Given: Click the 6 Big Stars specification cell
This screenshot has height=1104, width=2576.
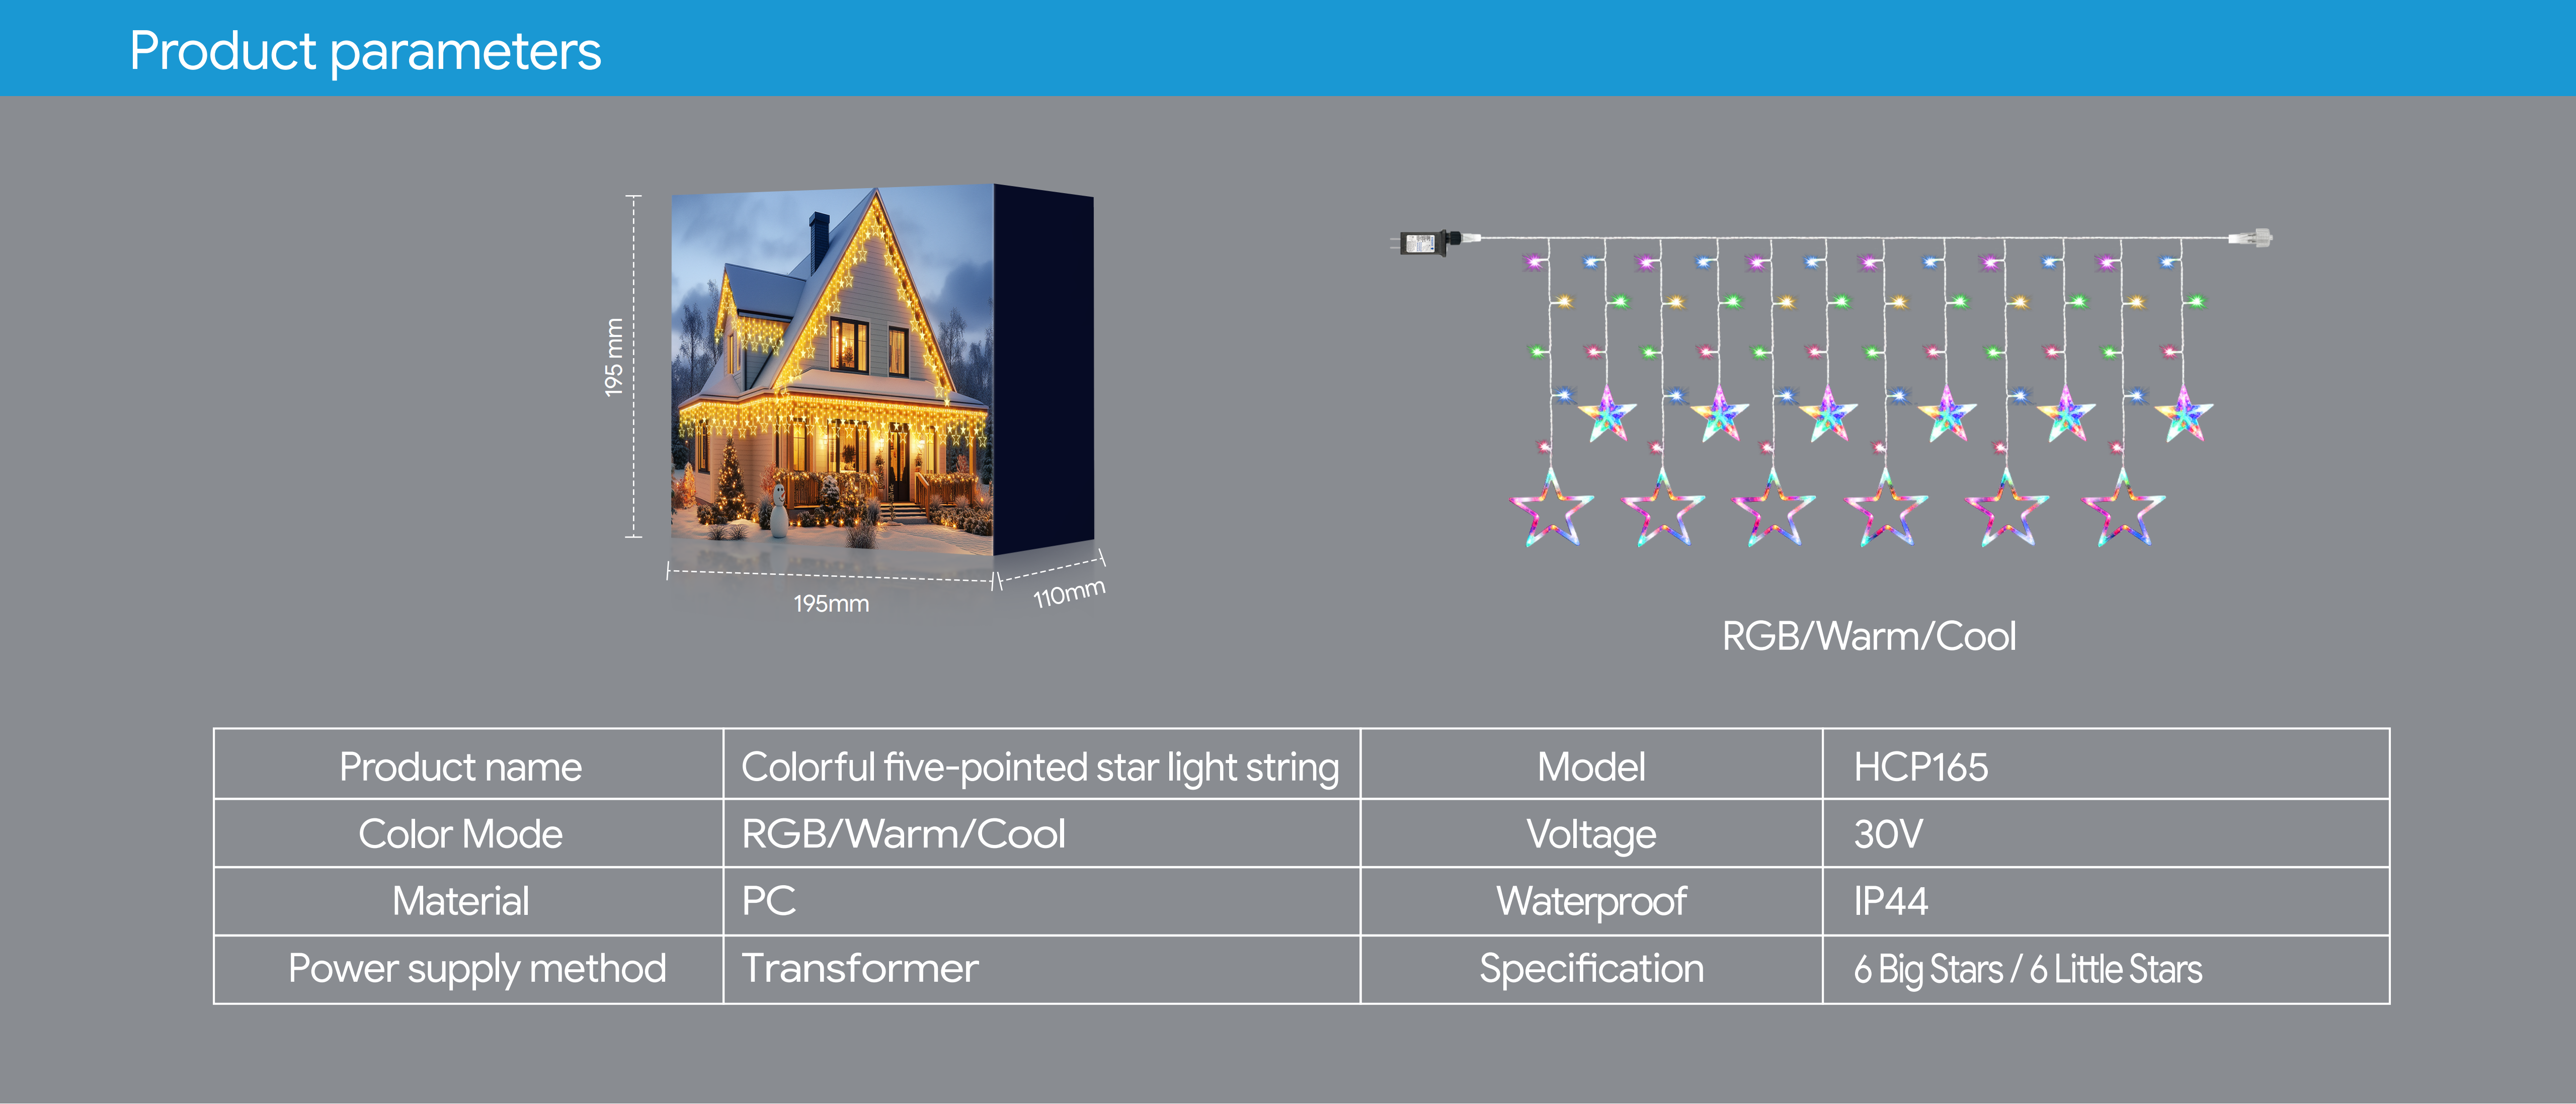Looking at the screenshot, I should pos(2027,969).
